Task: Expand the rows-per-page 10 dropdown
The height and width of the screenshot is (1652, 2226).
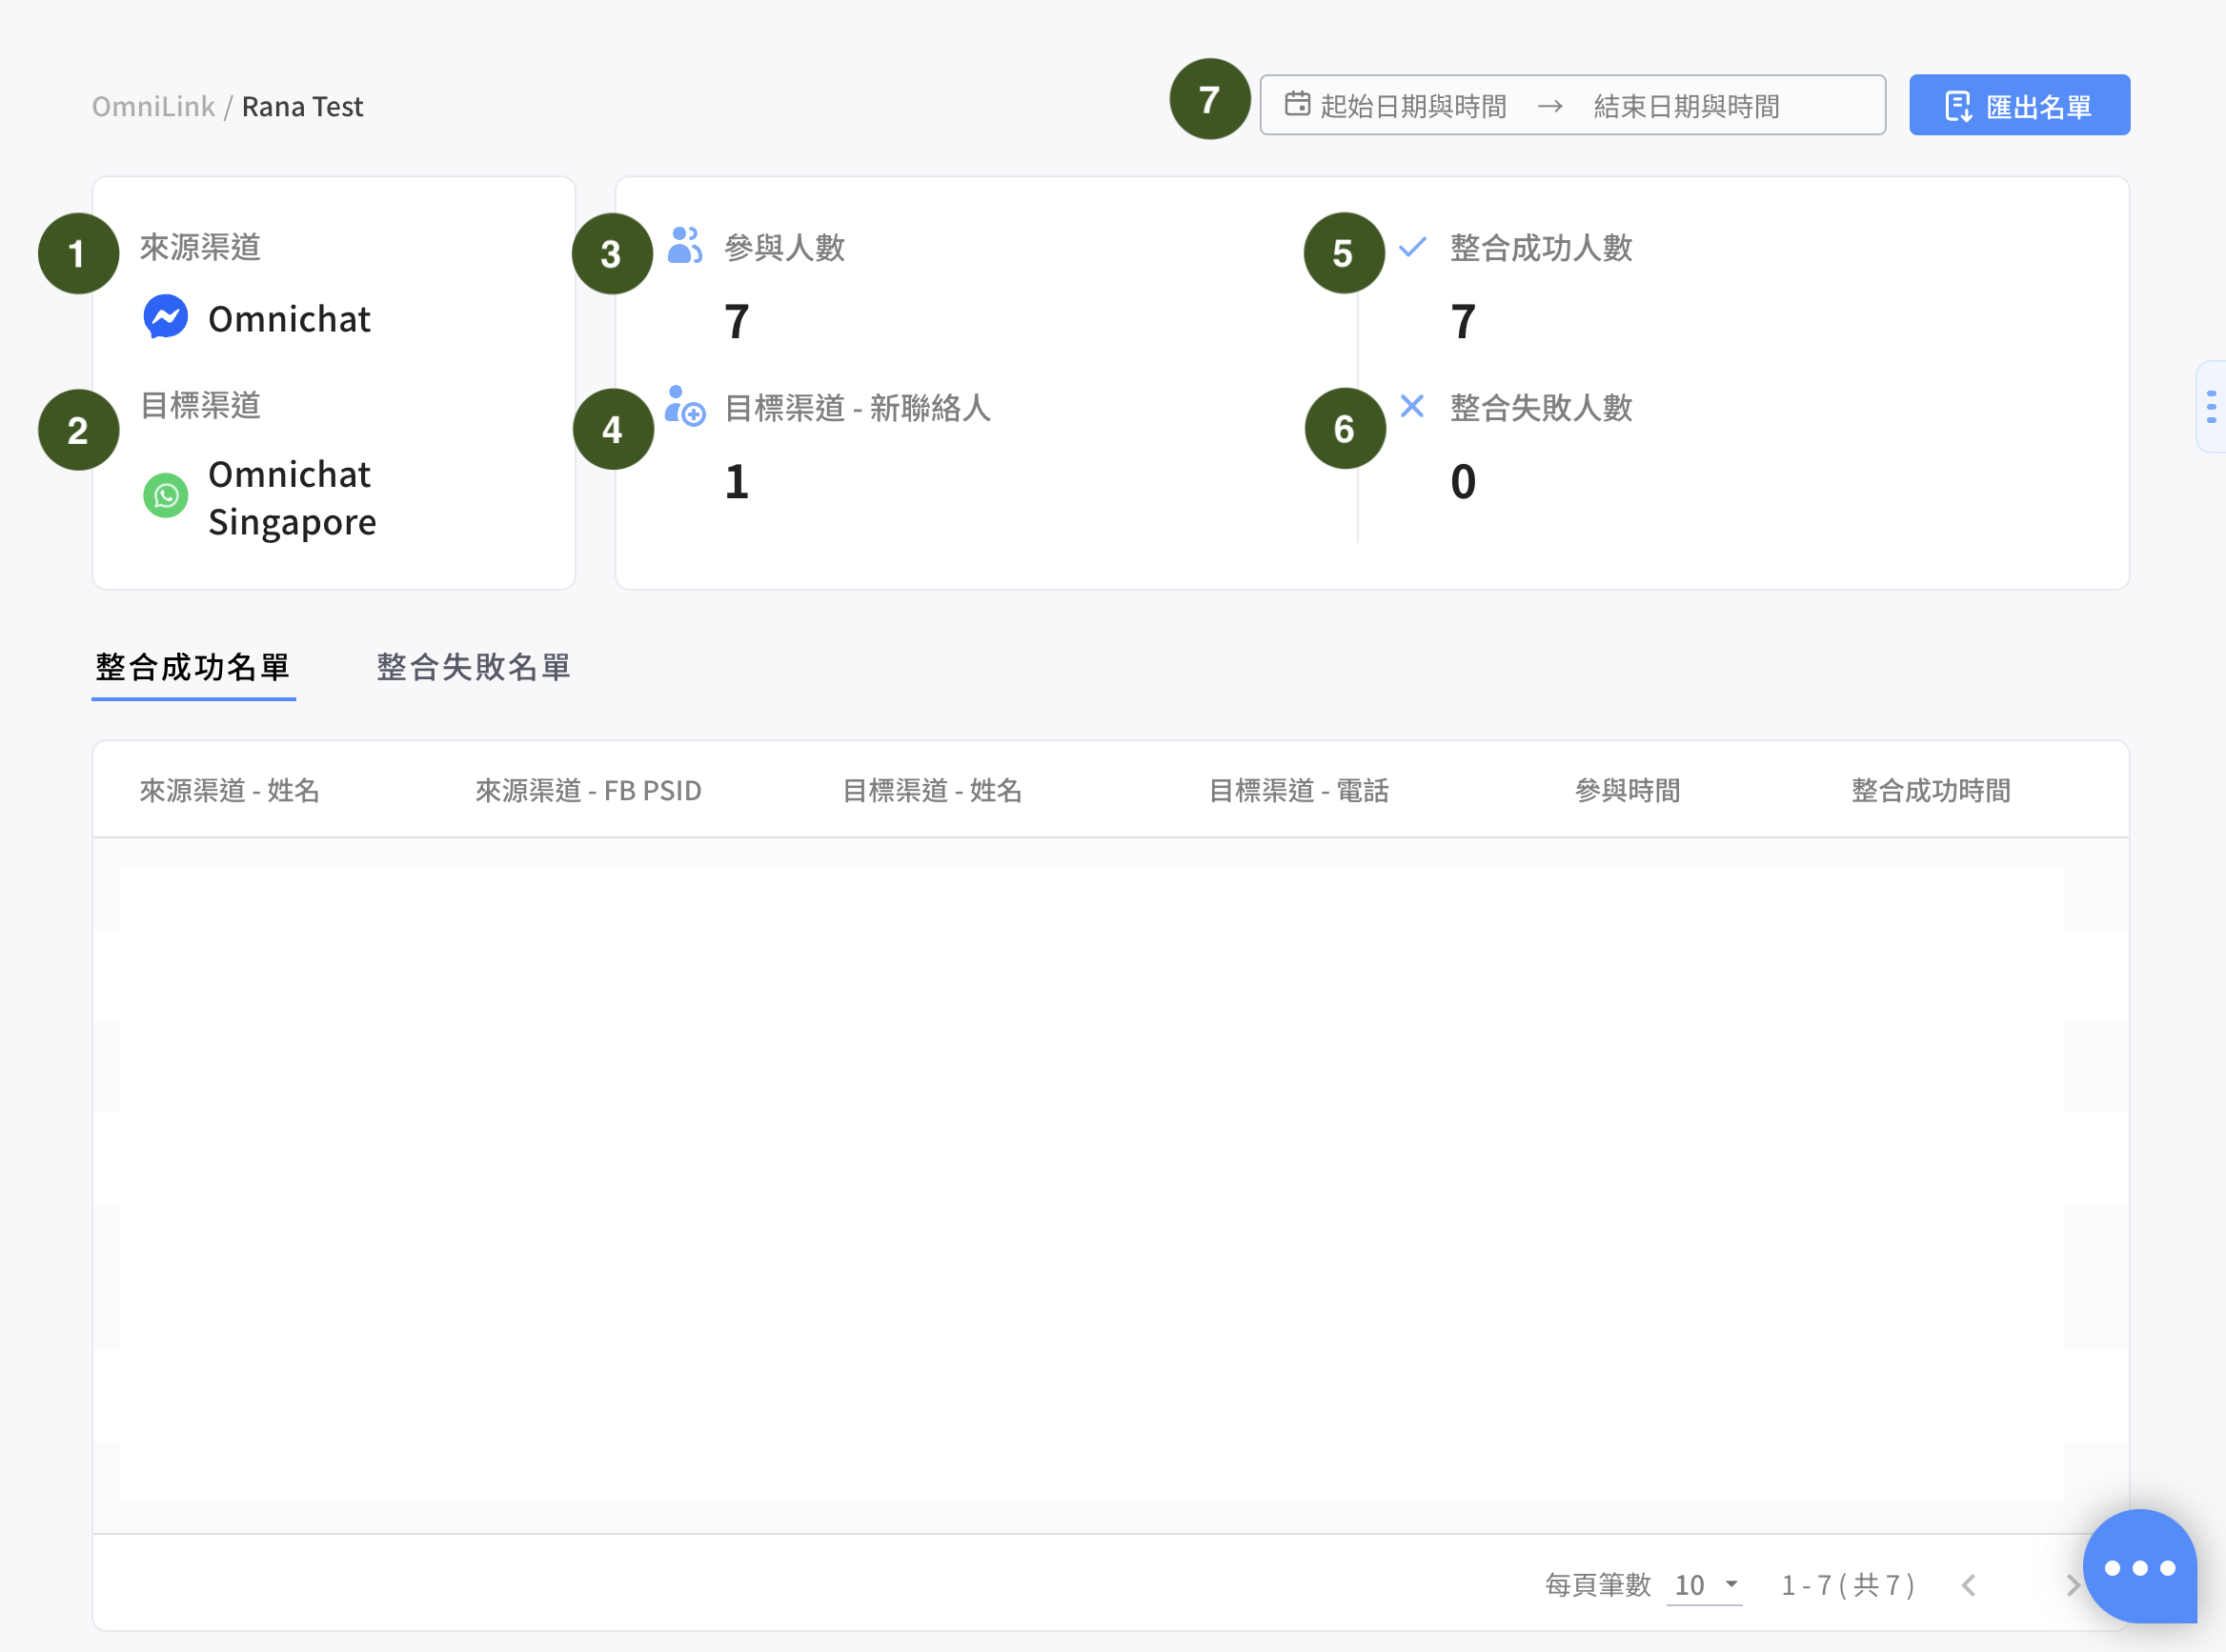Action: [x=1705, y=1585]
